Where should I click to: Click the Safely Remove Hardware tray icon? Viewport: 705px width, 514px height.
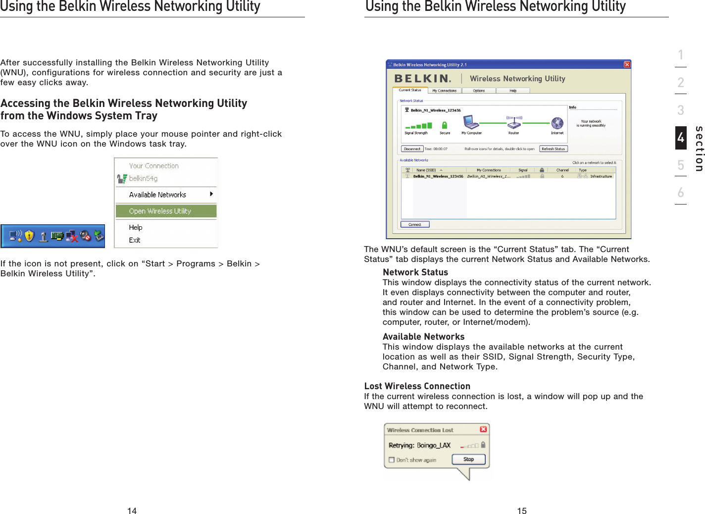99,234
